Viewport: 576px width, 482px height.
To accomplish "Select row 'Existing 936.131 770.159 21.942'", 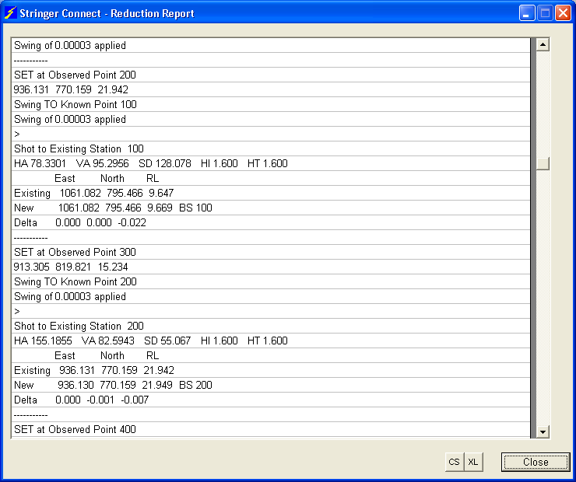I will click(x=271, y=370).
